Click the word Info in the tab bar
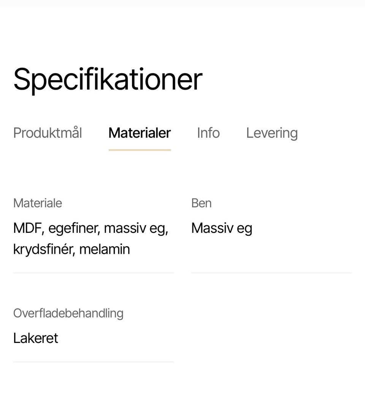 coord(208,133)
